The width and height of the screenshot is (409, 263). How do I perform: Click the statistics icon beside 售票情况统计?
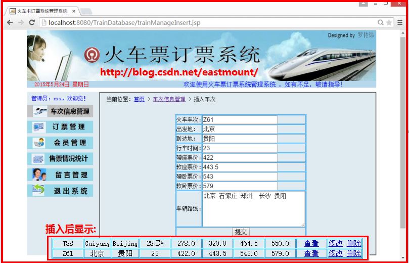(38, 159)
